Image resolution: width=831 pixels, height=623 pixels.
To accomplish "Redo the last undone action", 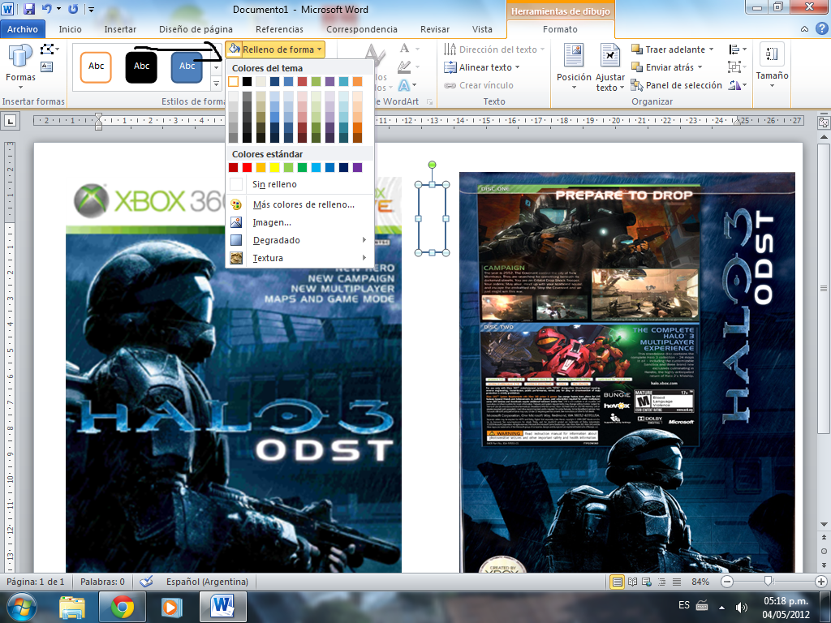I will tap(73, 9).
